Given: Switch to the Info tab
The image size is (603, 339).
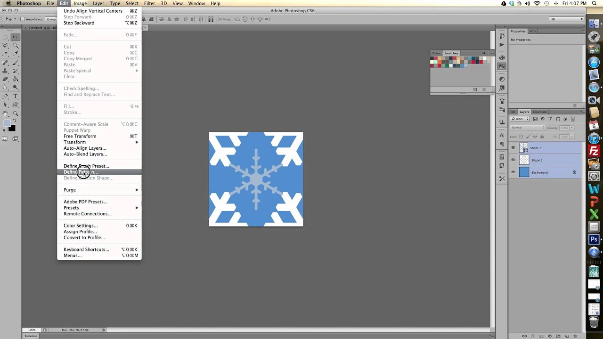Looking at the screenshot, I should click(532, 31).
